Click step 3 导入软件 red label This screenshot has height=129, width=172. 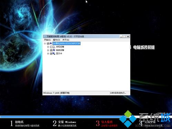(107, 122)
